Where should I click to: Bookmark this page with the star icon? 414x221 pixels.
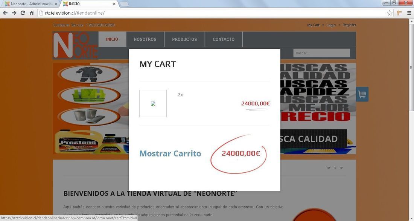390,13
